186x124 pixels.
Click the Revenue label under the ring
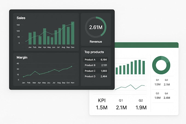pos(96,42)
